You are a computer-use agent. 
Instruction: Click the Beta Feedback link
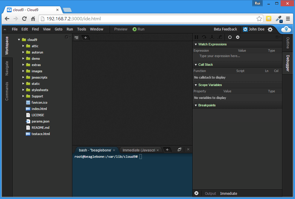click(x=225, y=29)
